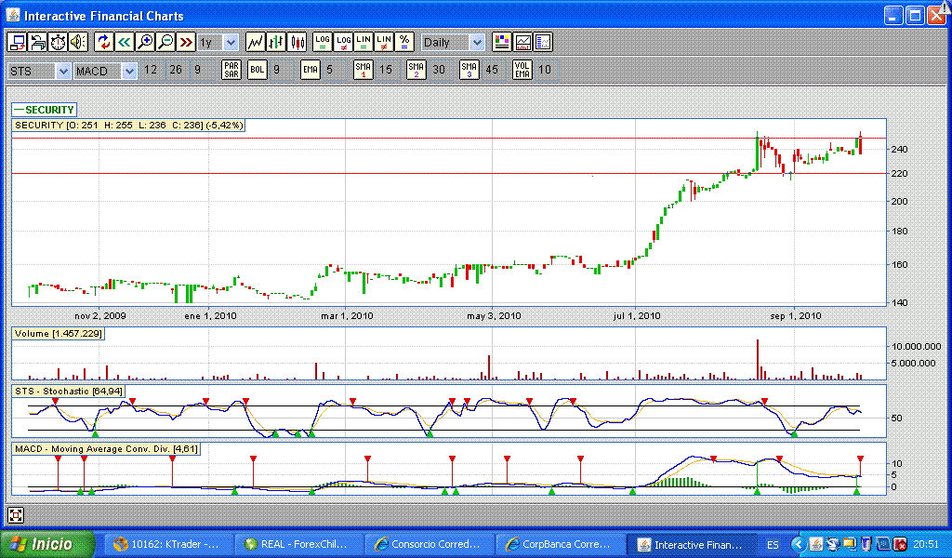Expand the MACD indicator dropdown
This screenshot has width=952, height=558.
pos(128,71)
